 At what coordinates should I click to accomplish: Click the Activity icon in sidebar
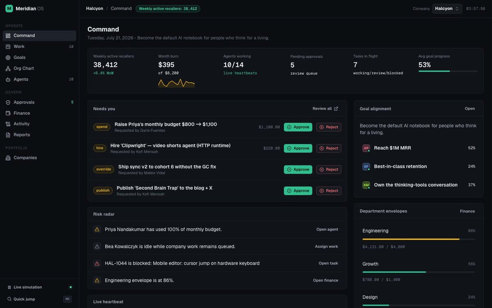(x=8, y=124)
